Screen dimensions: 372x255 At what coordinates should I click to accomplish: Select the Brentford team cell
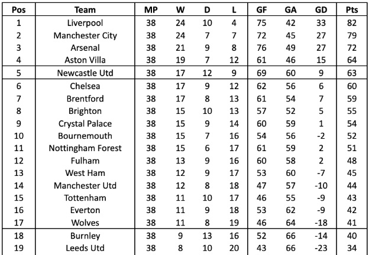point(85,99)
